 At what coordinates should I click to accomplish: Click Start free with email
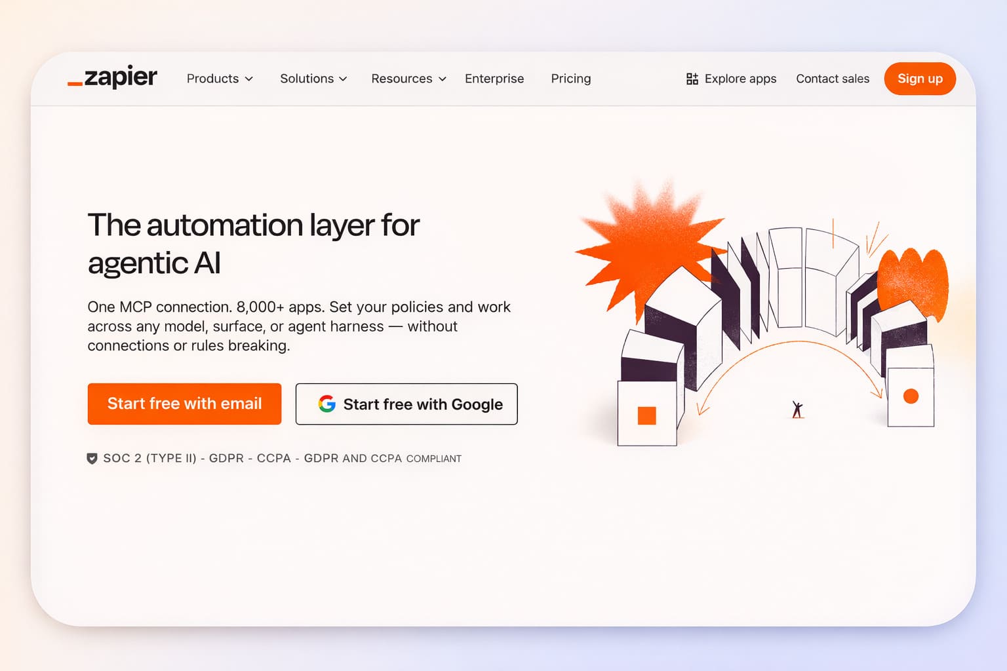coord(184,404)
